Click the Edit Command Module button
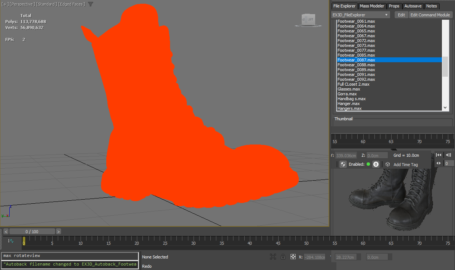Viewport: 455px width, 270px height. [430, 15]
